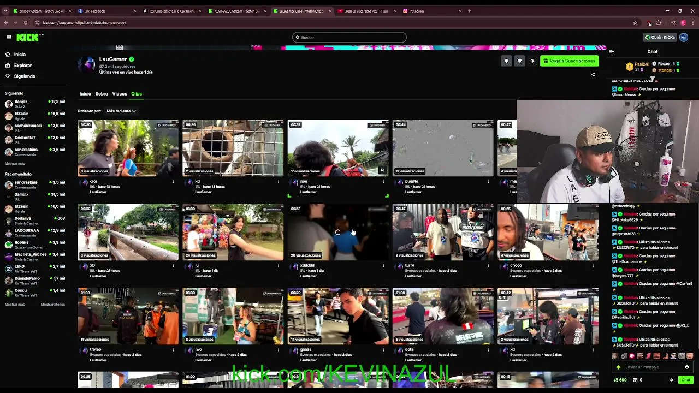Viewport: 699px width, 393px height.
Task: Open the Más reciente sort dropdown
Action: tap(120, 111)
